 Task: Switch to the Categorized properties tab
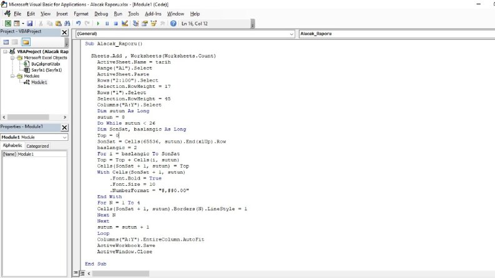pyautogui.click(x=37, y=146)
